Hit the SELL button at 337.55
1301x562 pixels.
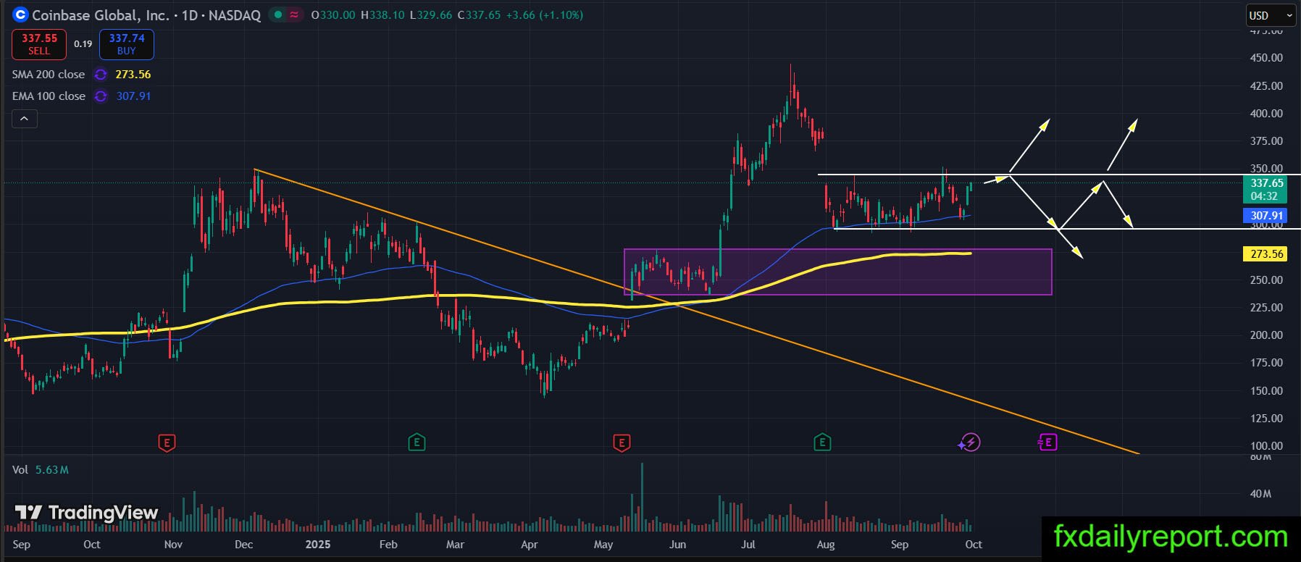[39, 44]
